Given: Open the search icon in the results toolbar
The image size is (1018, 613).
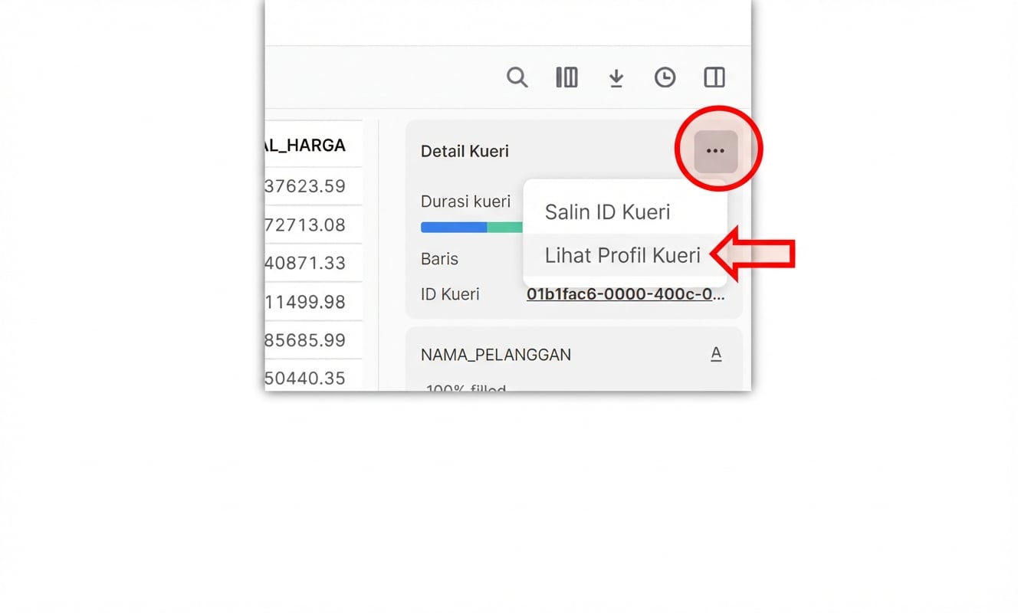Looking at the screenshot, I should pos(517,77).
